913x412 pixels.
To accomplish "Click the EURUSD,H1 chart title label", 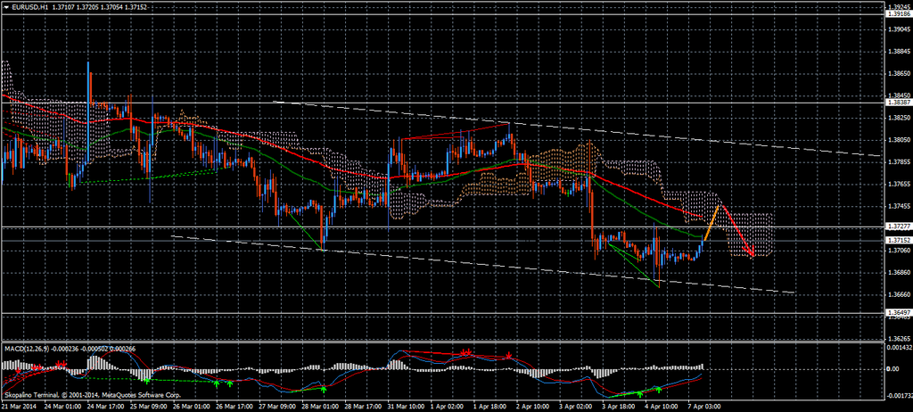I will pos(29,7).
